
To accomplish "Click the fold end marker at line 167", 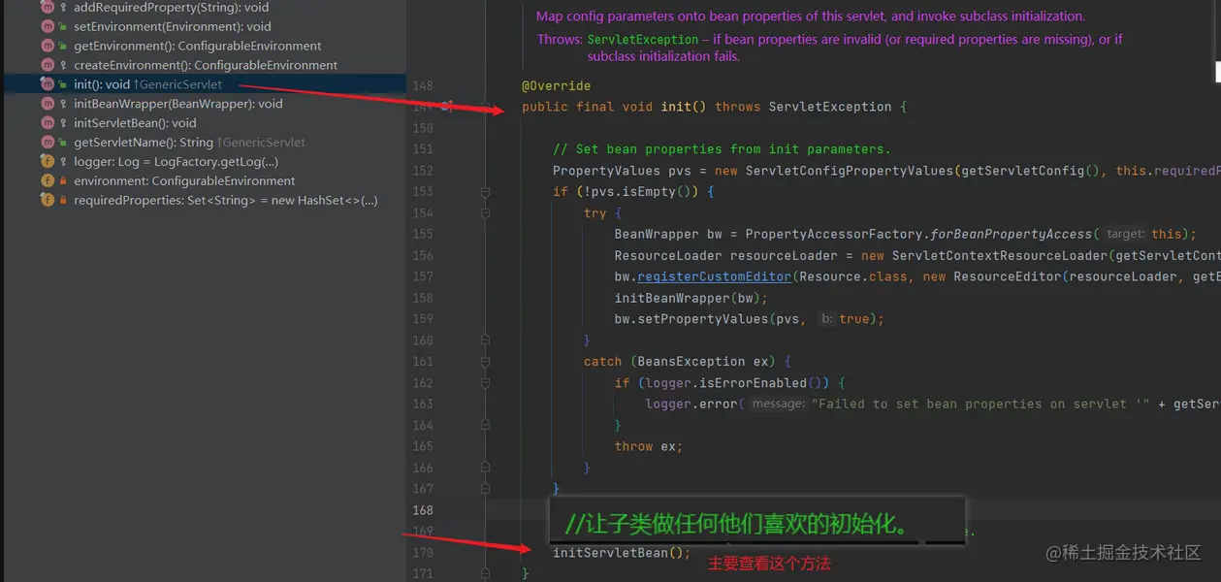I will coord(485,489).
